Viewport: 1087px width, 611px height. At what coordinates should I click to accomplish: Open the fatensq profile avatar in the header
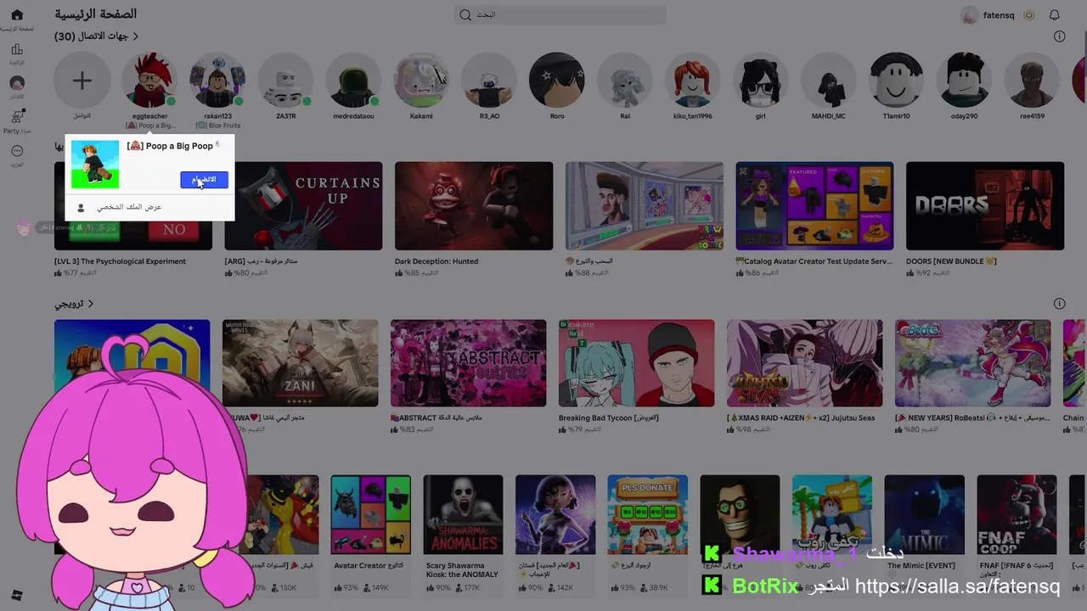click(x=969, y=15)
